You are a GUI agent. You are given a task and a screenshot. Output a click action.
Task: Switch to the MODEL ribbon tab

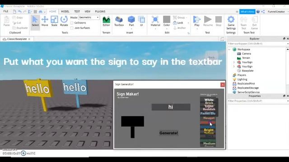tap(65, 11)
